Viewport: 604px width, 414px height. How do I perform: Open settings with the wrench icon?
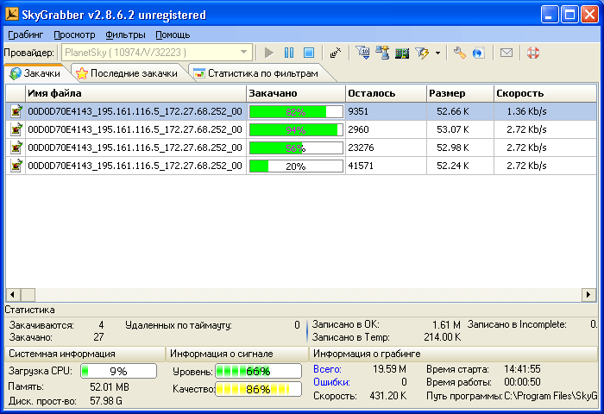coord(459,53)
